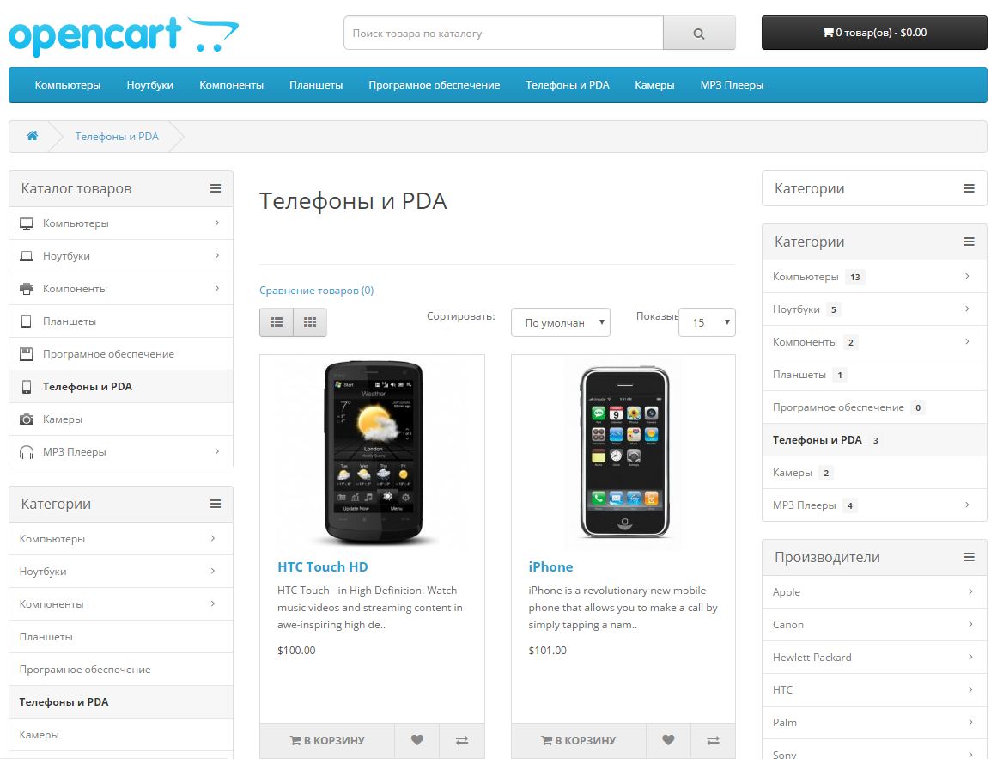Click compare arrows icon for iPhone
This screenshot has height=759, width=997.
(713, 739)
